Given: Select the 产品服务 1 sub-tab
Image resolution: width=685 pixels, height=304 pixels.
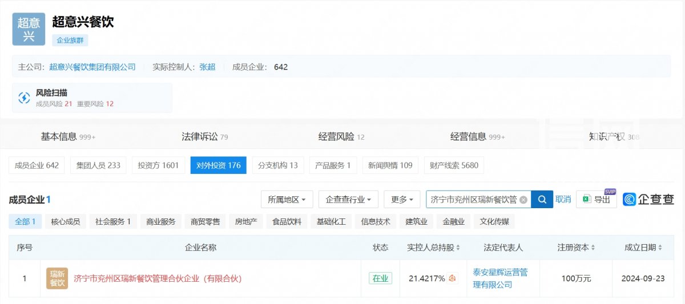Looking at the screenshot, I should point(333,165).
